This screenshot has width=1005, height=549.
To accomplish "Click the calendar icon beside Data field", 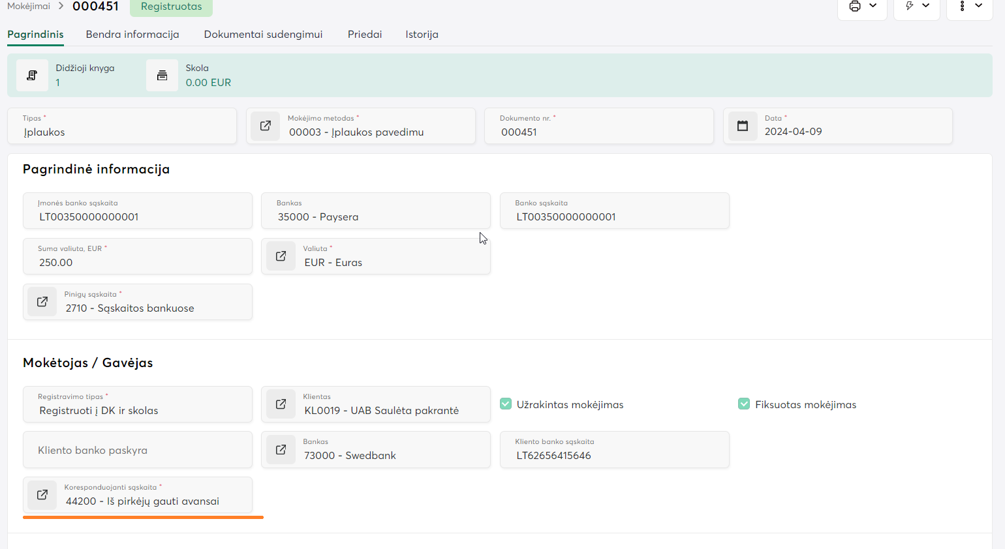I will [x=743, y=126].
